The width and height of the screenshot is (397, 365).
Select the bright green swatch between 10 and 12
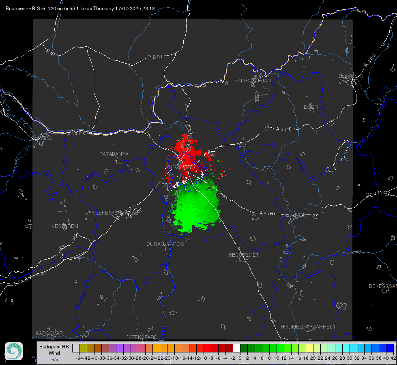click(x=280, y=348)
